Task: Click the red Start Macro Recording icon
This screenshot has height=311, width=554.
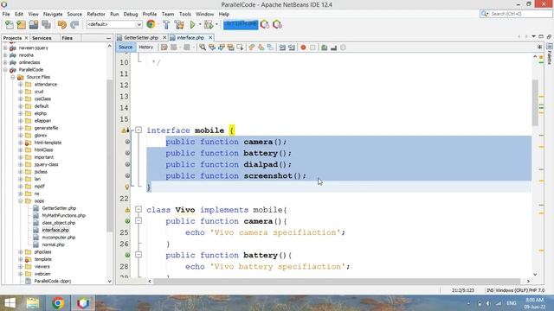Action: 303,48
